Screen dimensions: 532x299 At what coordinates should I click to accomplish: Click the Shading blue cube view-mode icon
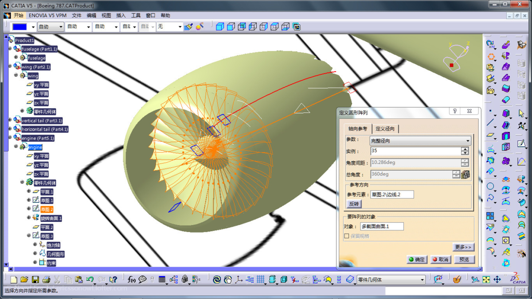(220, 27)
